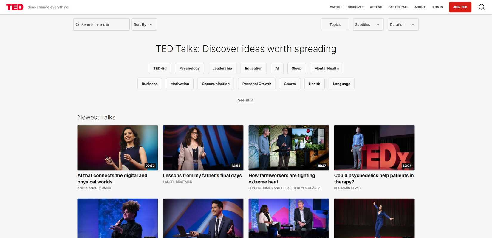This screenshot has width=492, height=238.
Task: Select the Language topic chip
Action: pos(342,84)
